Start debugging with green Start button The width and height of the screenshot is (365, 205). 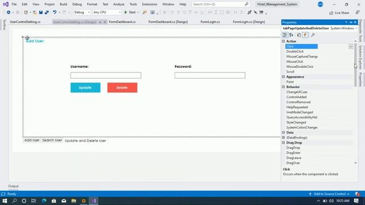[130, 13]
